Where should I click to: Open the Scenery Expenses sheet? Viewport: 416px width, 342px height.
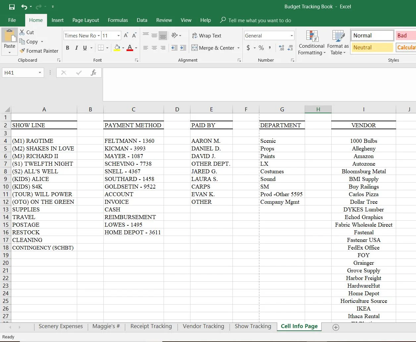61,326
